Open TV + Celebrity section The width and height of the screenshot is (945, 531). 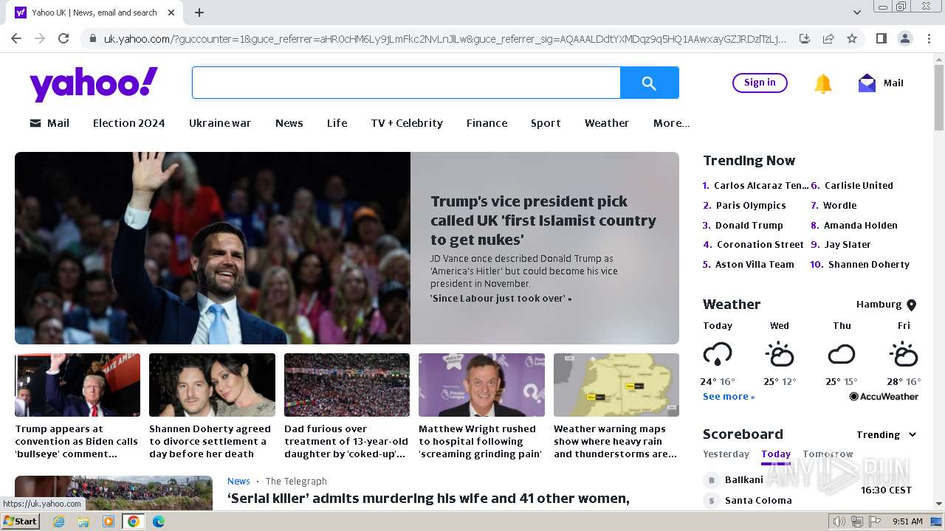click(x=407, y=123)
